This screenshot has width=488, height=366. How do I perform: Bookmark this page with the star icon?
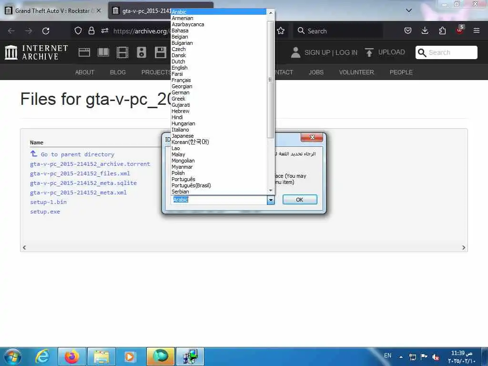click(281, 30)
